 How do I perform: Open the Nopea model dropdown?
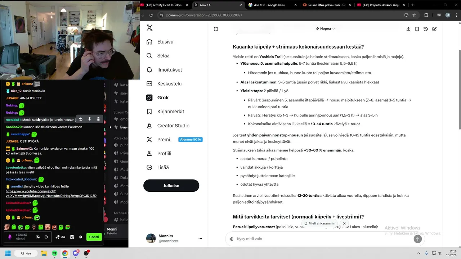[325, 29]
